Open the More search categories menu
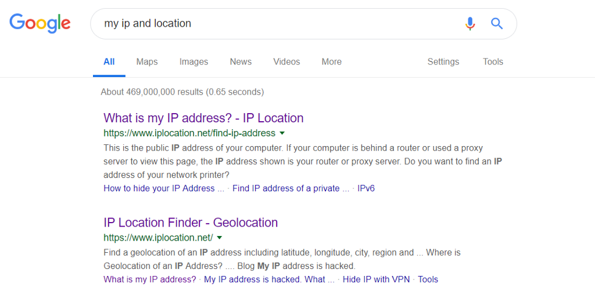The height and width of the screenshot is (298, 595). tap(331, 62)
